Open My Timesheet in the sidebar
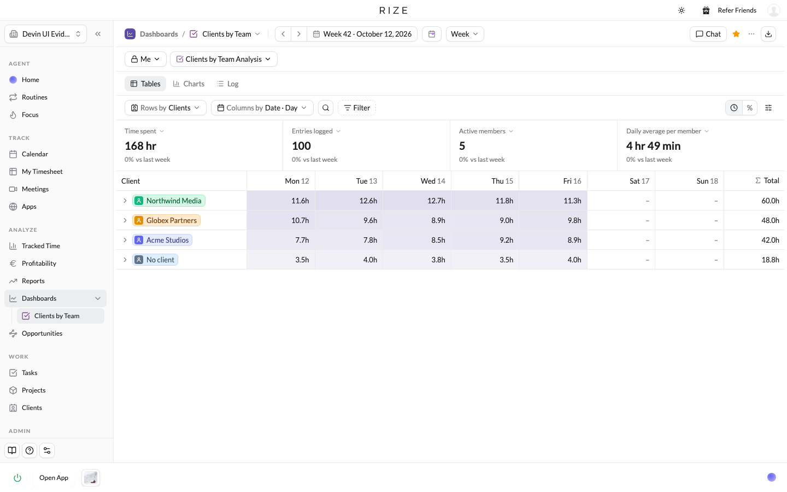Screen dimensions: 787x492 click(x=56, y=172)
